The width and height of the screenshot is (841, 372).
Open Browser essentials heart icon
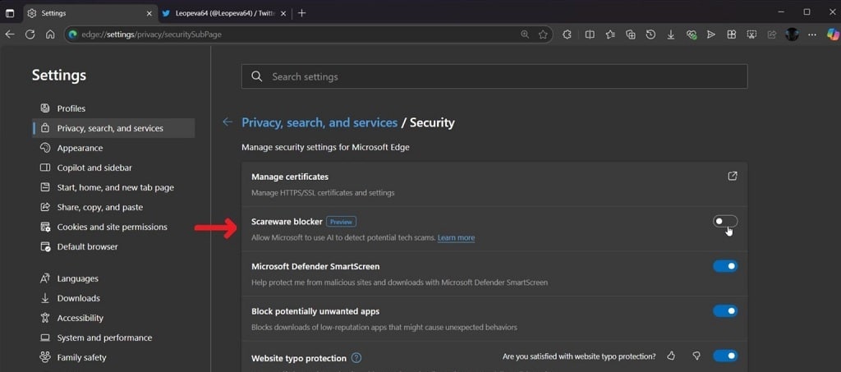692,34
